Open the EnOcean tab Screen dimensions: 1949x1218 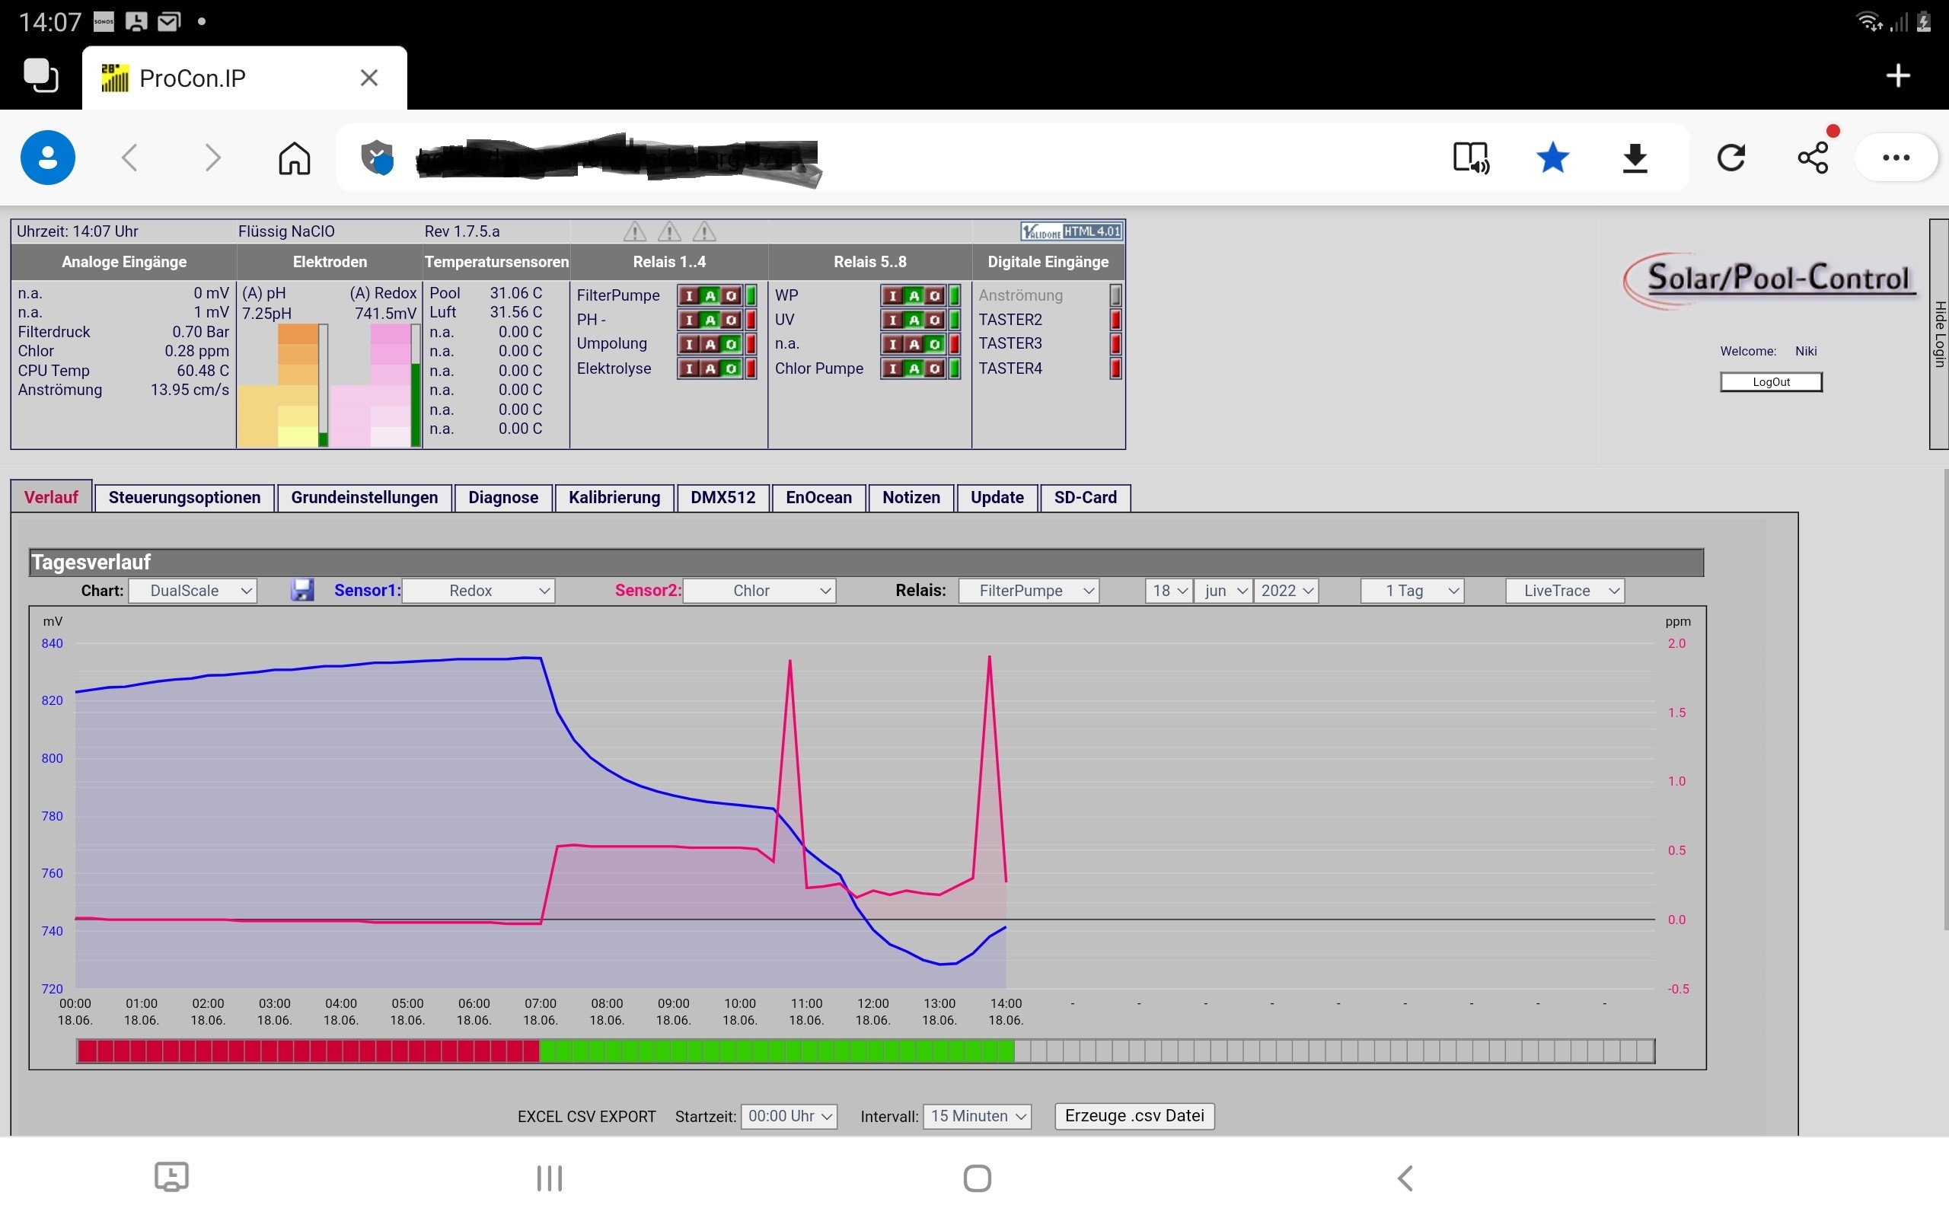pos(819,497)
